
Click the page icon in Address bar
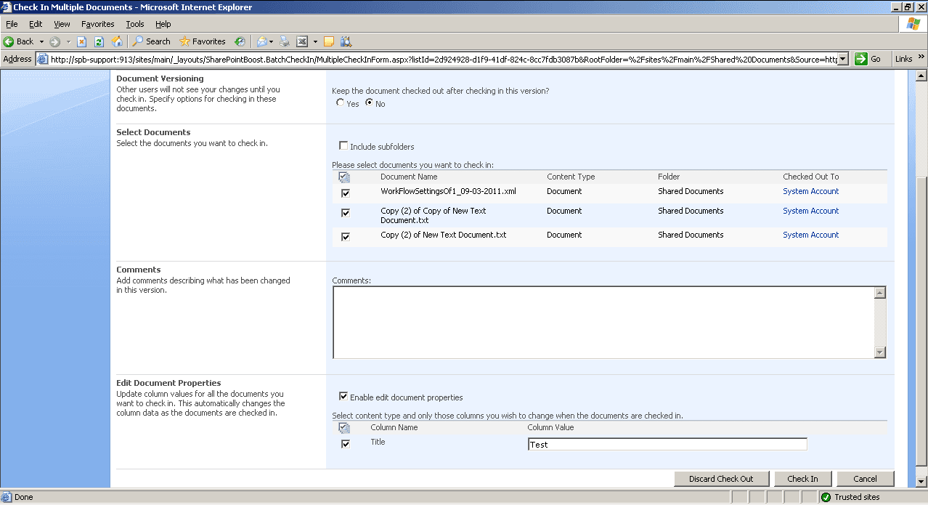[x=43, y=60]
